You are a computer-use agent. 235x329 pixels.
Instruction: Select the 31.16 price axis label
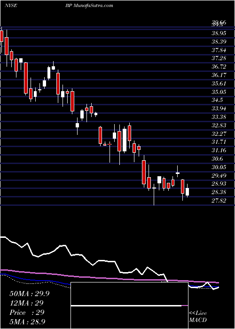[x=219, y=150]
